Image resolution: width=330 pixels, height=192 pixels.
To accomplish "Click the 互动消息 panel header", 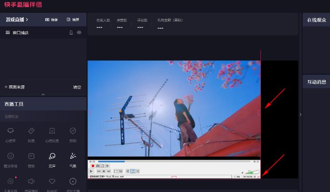I will [316, 82].
